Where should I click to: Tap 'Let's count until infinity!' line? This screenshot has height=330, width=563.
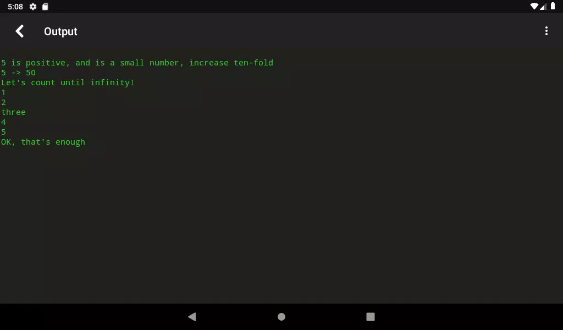(x=68, y=82)
